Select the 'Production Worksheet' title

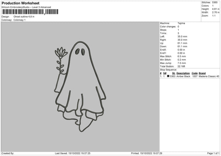[x=20, y=3]
